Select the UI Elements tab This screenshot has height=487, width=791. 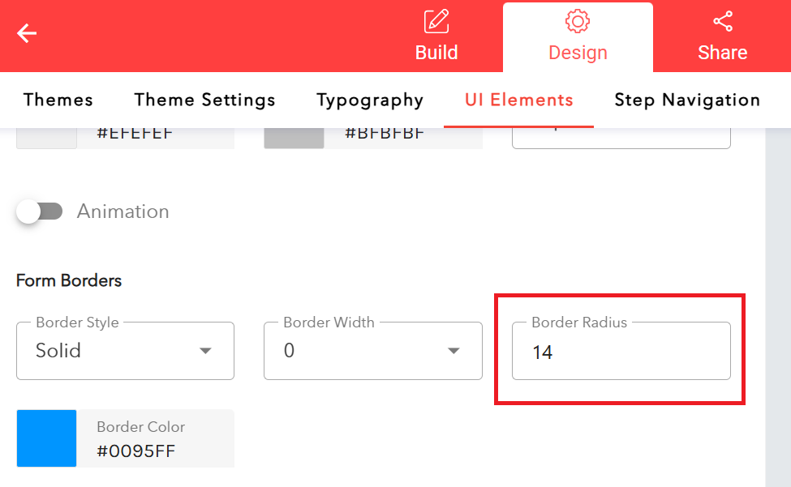[x=518, y=100]
